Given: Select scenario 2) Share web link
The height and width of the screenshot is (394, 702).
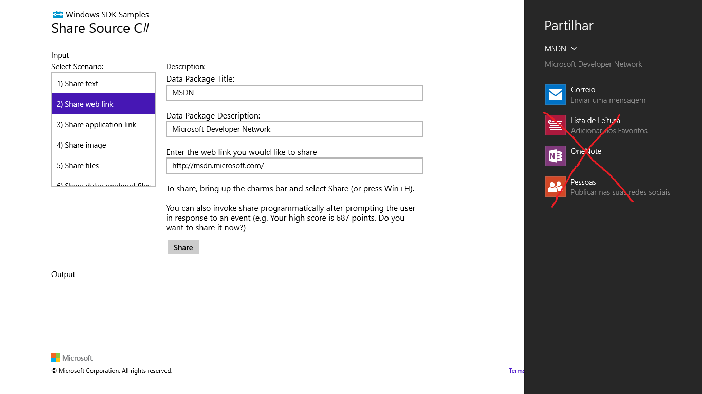Looking at the screenshot, I should (x=103, y=104).
